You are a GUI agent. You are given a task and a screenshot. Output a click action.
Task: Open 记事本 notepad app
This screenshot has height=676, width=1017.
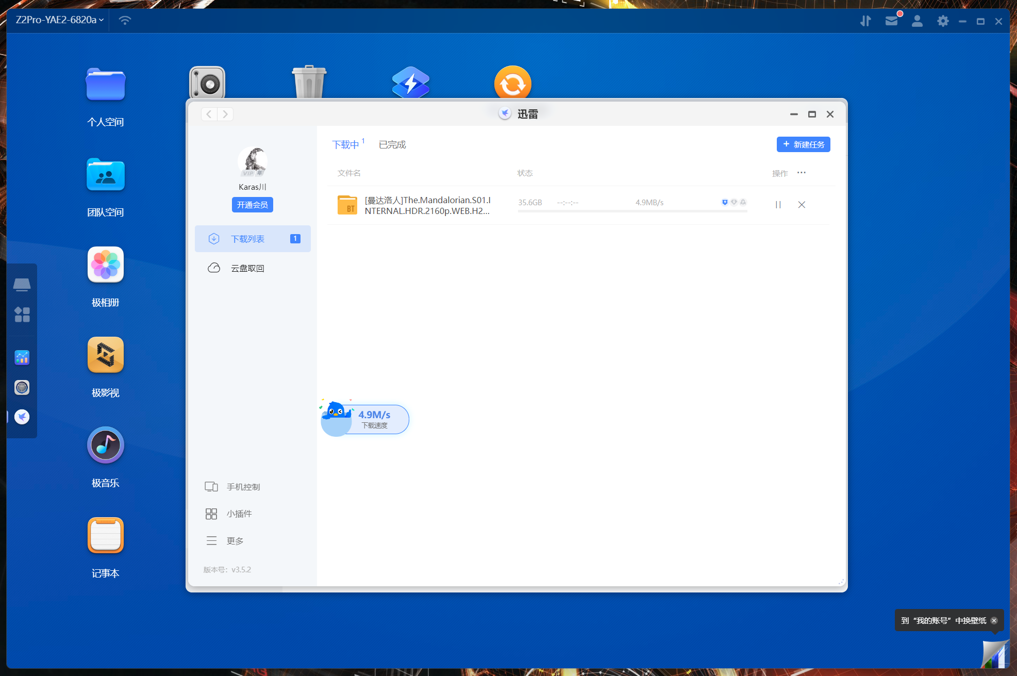106,536
